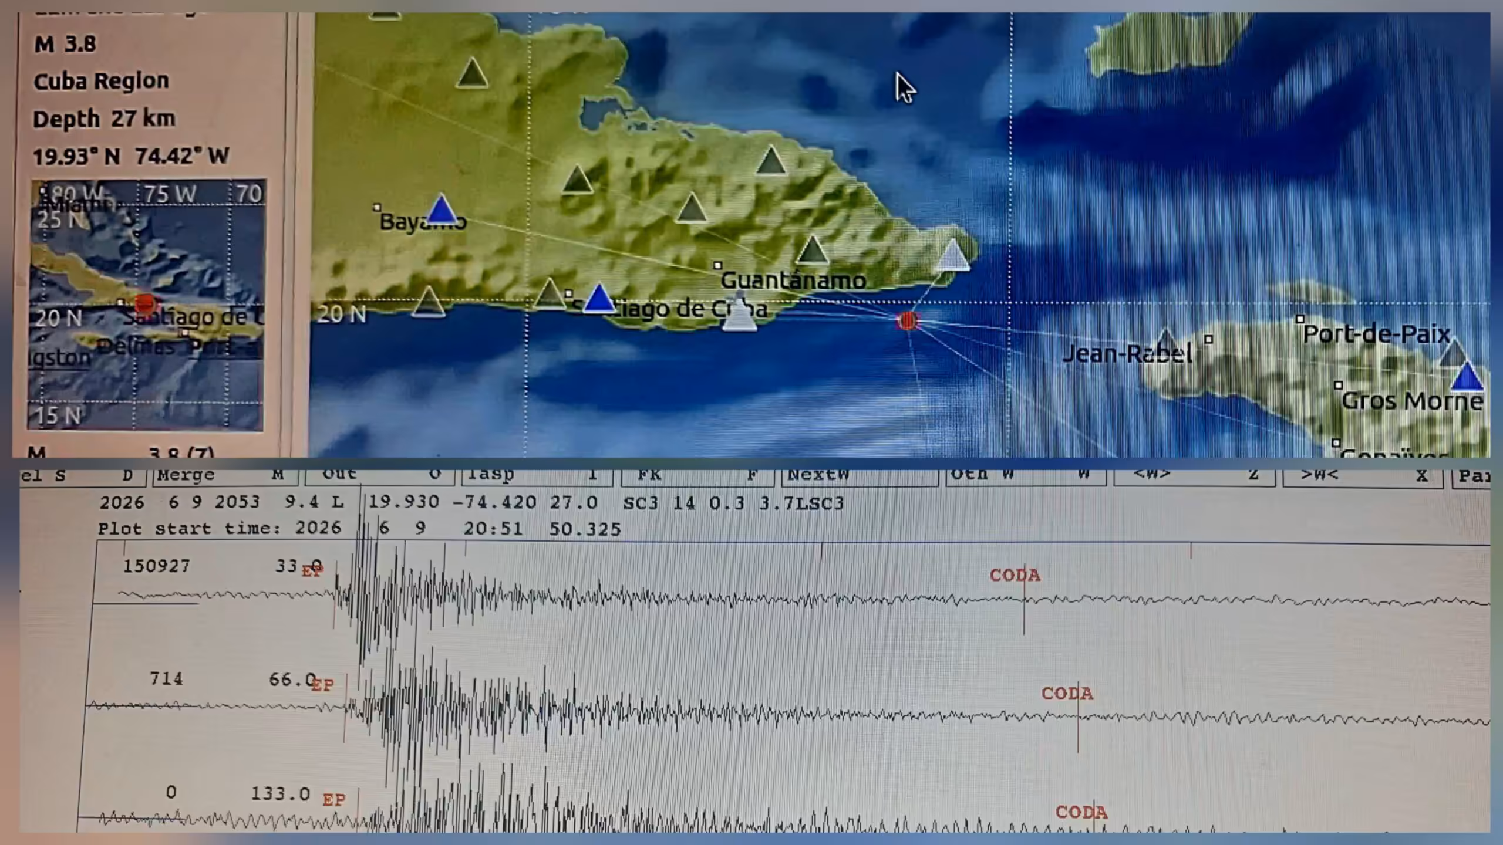The image size is (1503, 845).
Task: Select the blue station triangle at Santiago de Cuba
Action: coord(598,298)
